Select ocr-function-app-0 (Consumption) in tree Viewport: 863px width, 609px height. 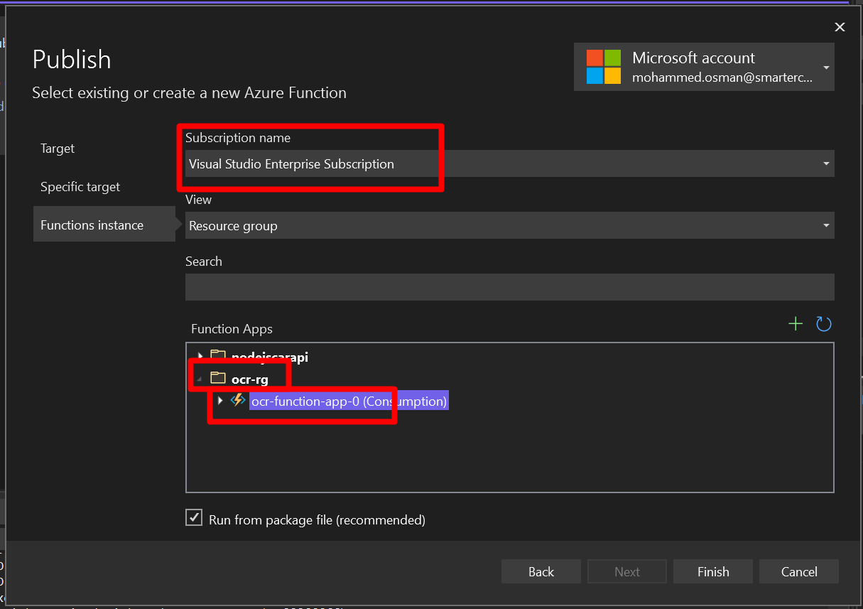(x=349, y=401)
